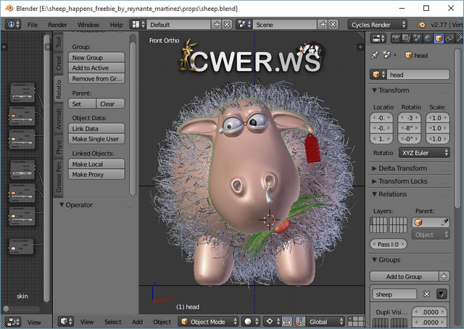This screenshot has width=464, height=329.
Task: Open the Render menu
Action: (57, 24)
